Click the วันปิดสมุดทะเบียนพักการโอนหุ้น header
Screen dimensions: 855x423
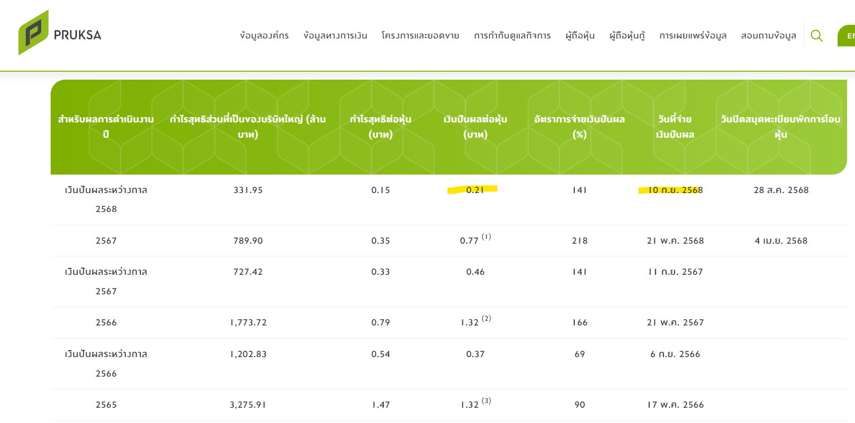(781, 127)
